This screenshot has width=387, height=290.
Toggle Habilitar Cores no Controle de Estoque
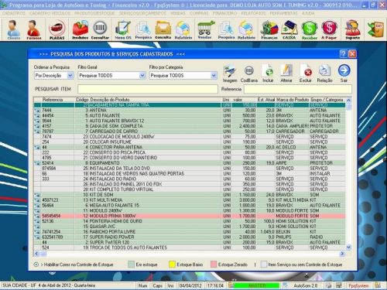coord(36,264)
